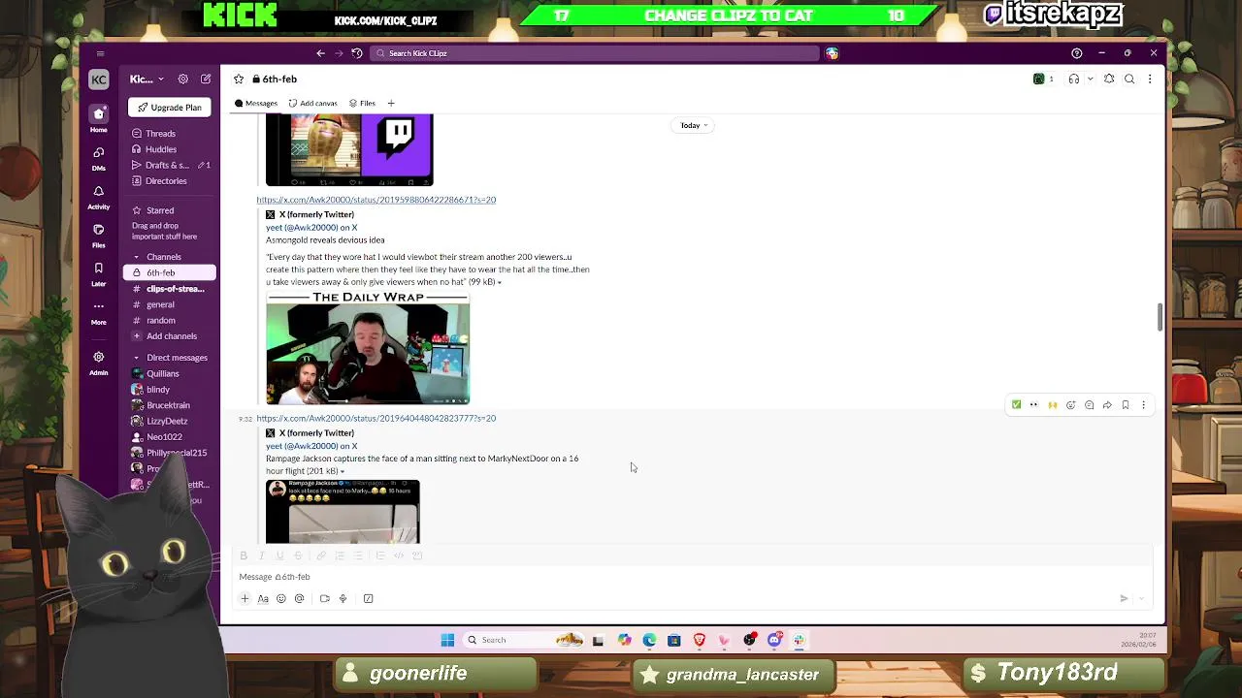The height and width of the screenshot is (698, 1242).
Task: Open Huddles in the sidebar
Action: [x=161, y=149]
